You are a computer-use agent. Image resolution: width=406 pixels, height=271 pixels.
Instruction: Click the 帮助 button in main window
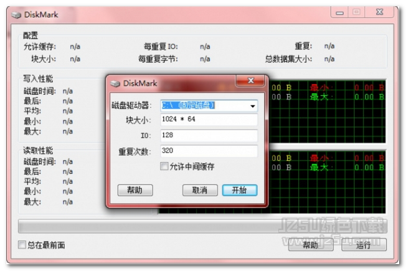click(x=311, y=245)
